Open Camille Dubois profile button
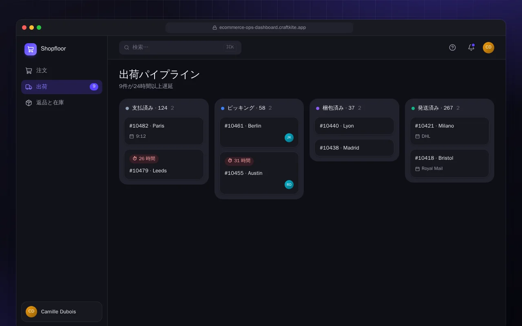 pyautogui.click(x=62, y=312)
